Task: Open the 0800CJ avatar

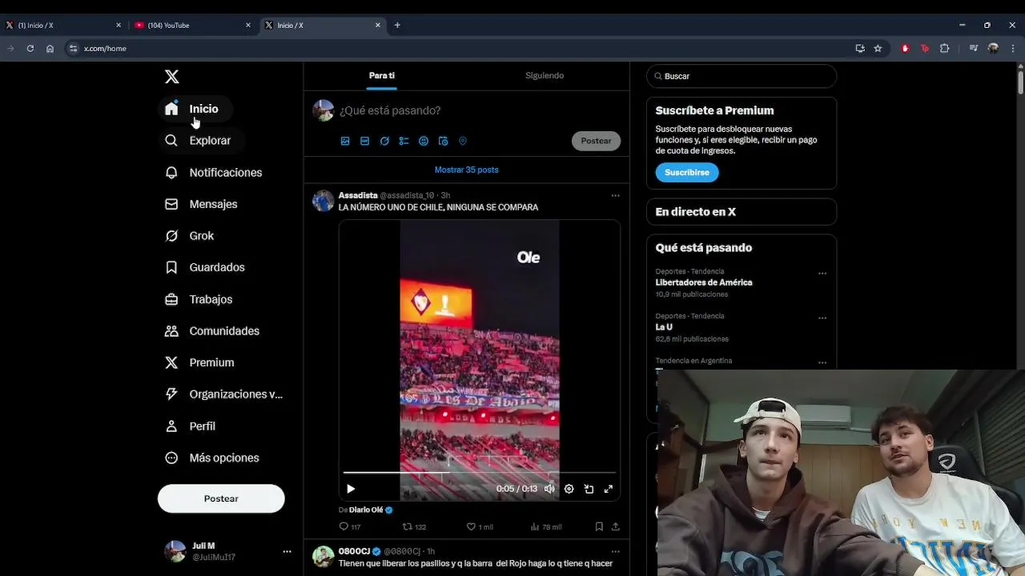Action: [x=324, y=556]
